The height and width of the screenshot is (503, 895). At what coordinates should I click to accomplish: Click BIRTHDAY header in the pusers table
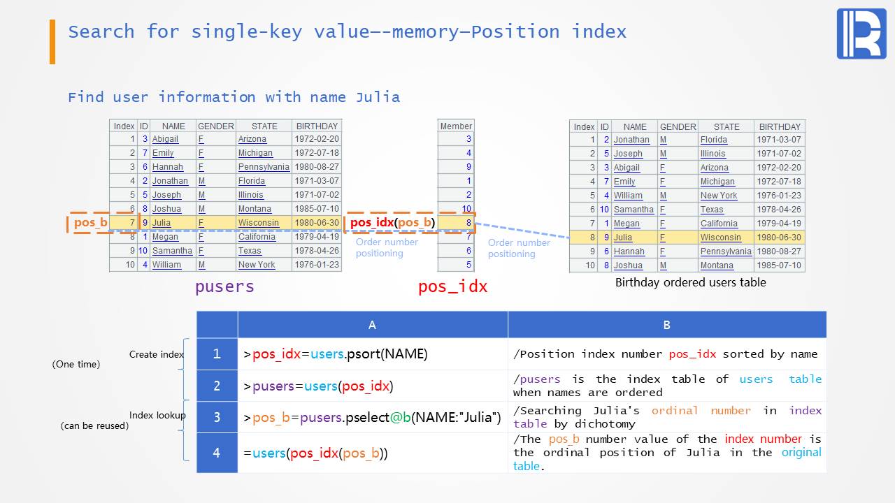pyautogui.click(x=317, y=126)
